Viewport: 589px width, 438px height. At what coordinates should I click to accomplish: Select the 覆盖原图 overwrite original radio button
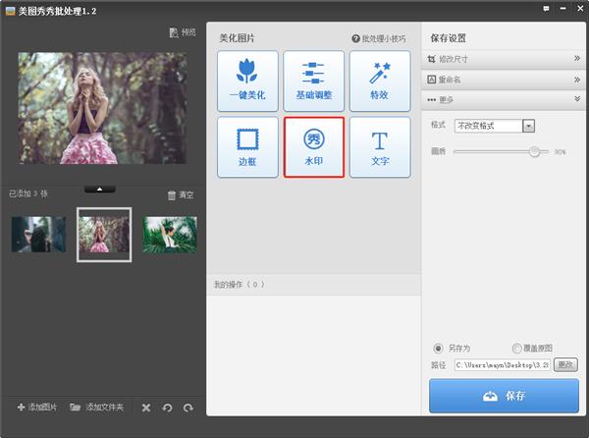click(517, 349)
